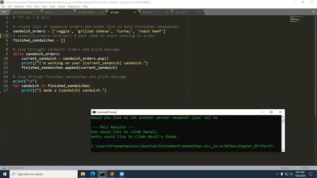Click the 'Type here to search' box
Viewport: 317px width, 178px height.
(44, 174)
